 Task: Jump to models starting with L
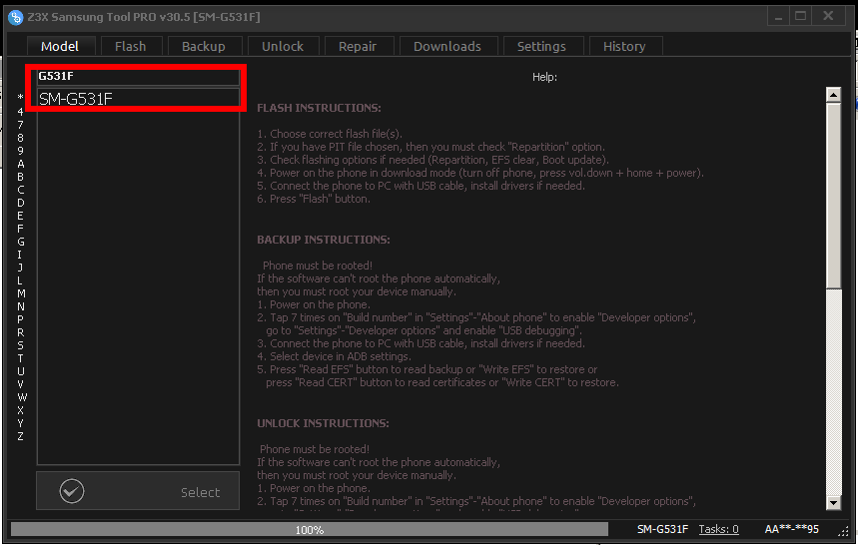pyautogui.click(x=20, y=280)
